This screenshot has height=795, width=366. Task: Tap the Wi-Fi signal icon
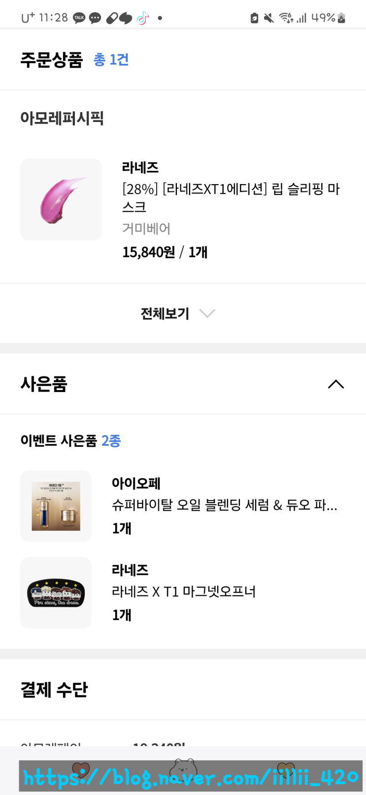click(x=286, y=18)
